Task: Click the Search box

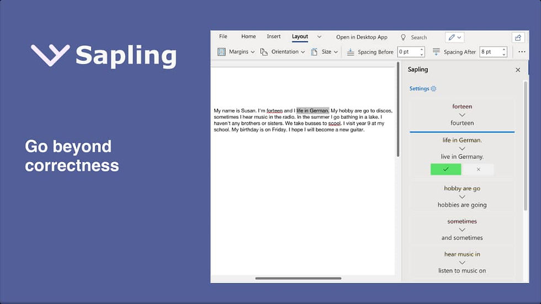Action: tap(419, 37)
